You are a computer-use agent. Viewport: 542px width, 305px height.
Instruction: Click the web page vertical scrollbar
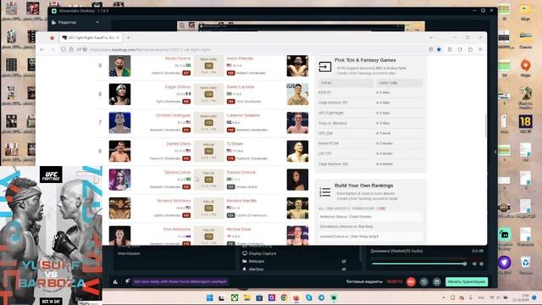[x=485, y=126]
